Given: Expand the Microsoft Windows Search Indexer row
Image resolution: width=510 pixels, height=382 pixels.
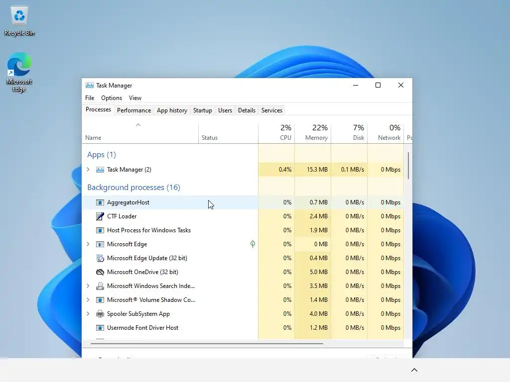Looking at the screenshot, I should click(88, 286).
